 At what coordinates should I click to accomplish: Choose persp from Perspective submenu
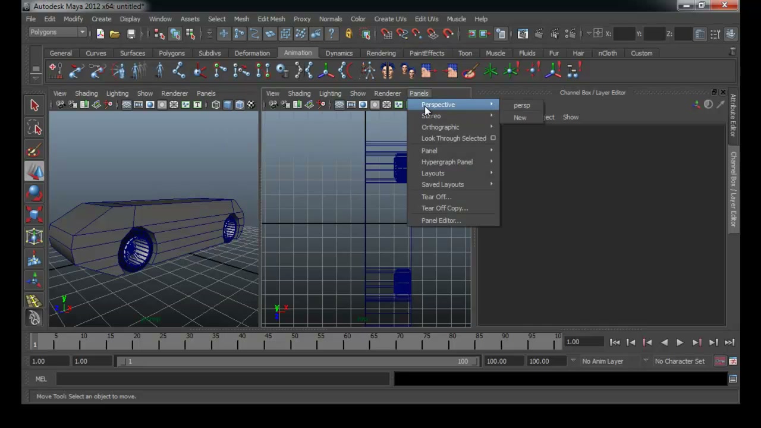click(521, 105)
